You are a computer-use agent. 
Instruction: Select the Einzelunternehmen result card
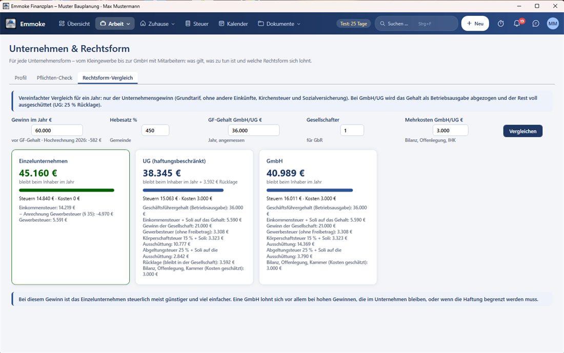pos(71,217)
